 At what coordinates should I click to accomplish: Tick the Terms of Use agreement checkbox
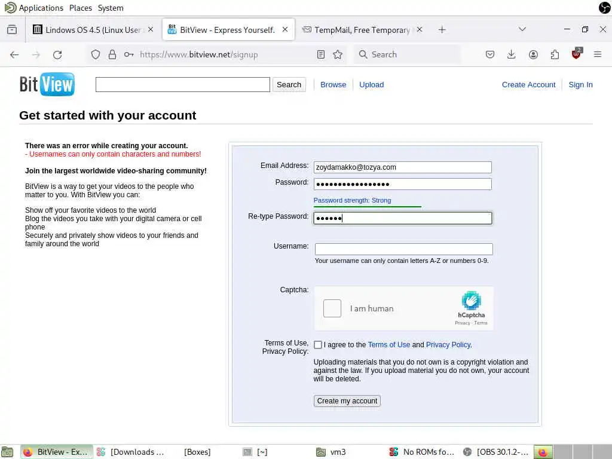click(318, 345)
